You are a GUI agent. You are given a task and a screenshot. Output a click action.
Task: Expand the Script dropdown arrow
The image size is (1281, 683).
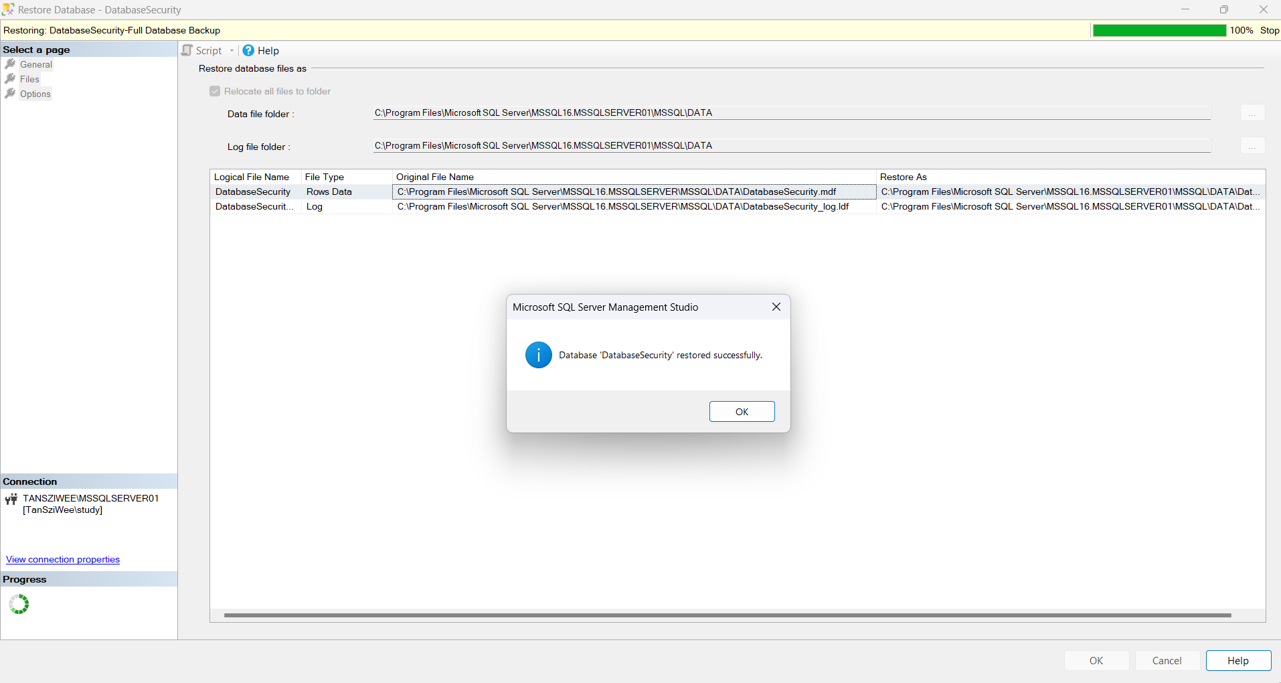coord(232,50)
